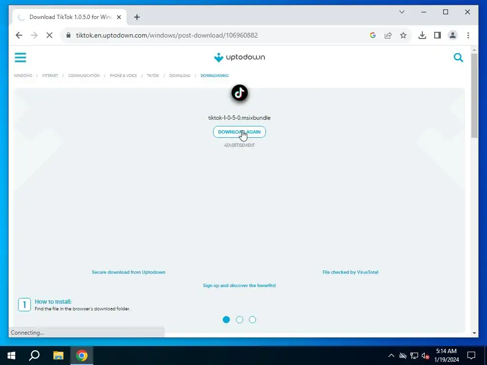The height and width of the screenshot is (365, 487).
Task: Click the browser forward arrow
Action: pyautogui.click(x=34, y=35)
